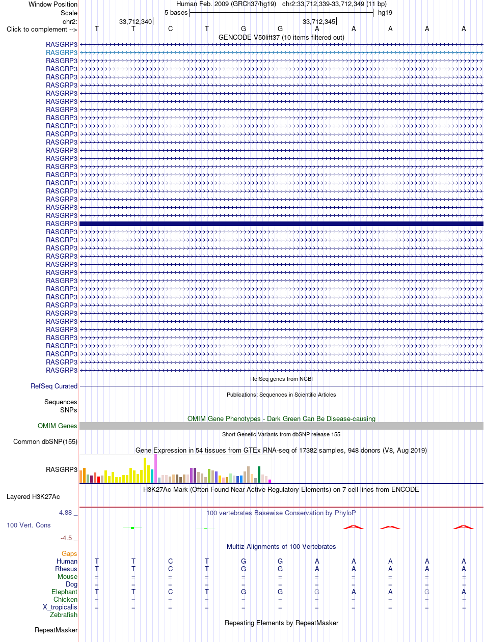
Task: Click the GTEx Gene Expression track title
Action: point(281,451)
